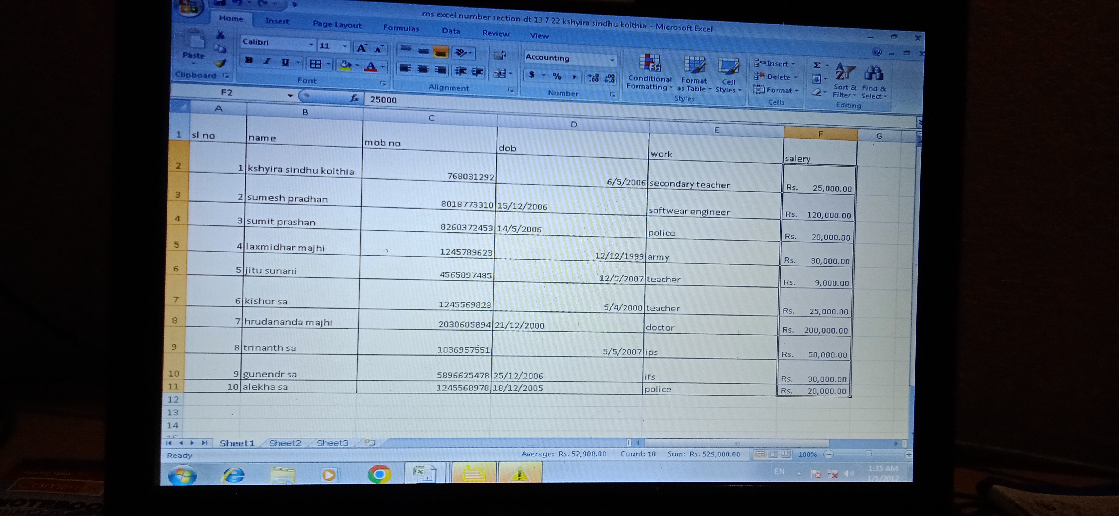Screen dimensions: 1119x516
Task: Open the font size 11 dropdown
Action: 345,46
